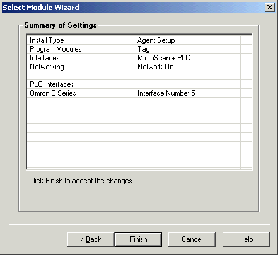Open Help for this wizard
The height and width of the screenshot is (255, 278).
(246, 239)
